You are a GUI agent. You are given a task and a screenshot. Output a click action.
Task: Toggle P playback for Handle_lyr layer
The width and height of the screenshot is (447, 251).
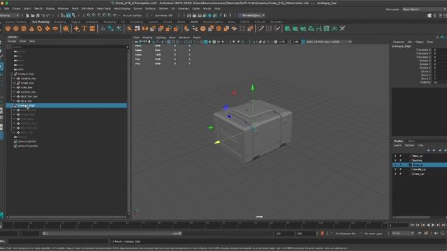(x=400, y=169)
